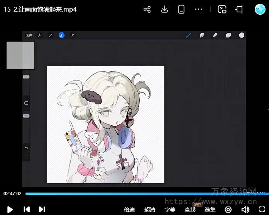
Task: Expand the more options ellipsis menu
Action: pos(198,10)
